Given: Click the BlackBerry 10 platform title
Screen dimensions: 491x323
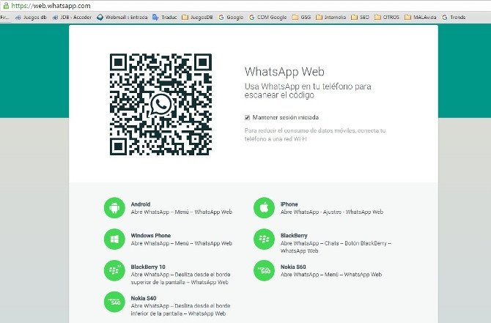Looking at the screenshot, I should pyautogui.click(x=148, y=267).
